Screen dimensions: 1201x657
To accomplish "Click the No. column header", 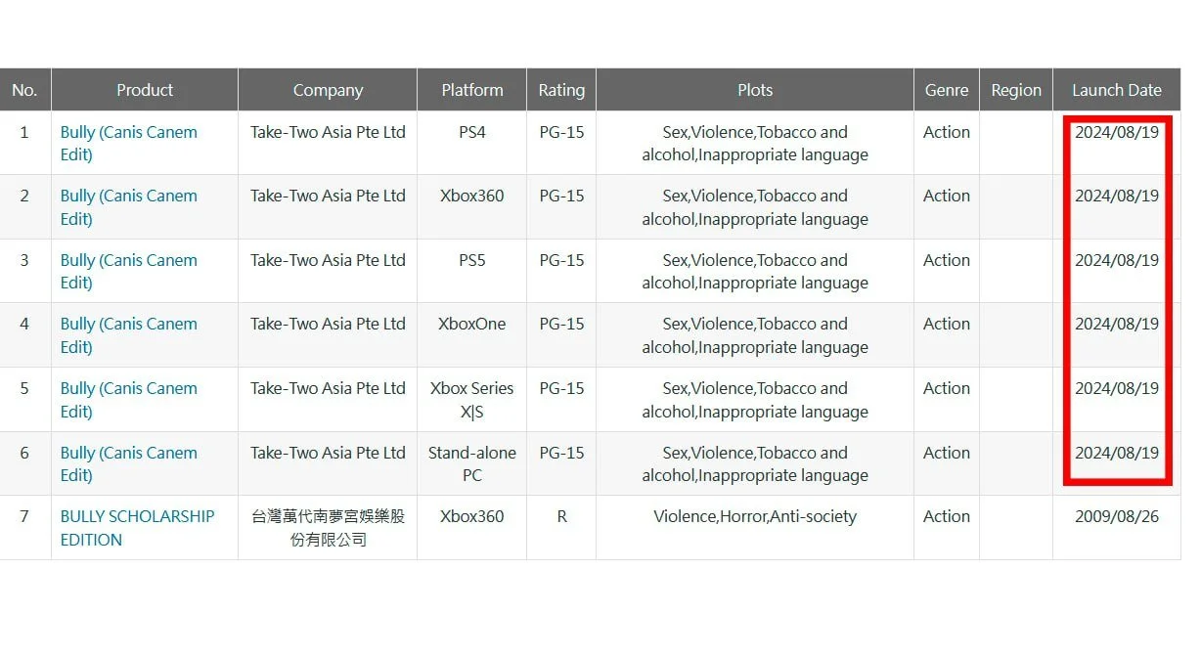I will click(24, 90).
